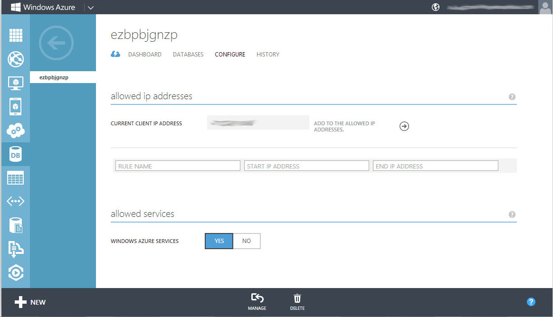Switch to the DATABASES tab
The height and width of the screenshot is (317, 553).
click(x=188, y=54)
